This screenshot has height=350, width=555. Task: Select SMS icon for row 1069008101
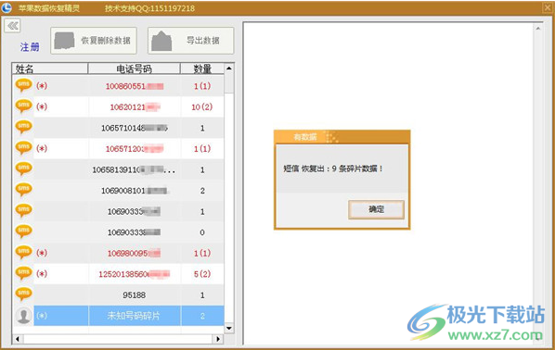pyautogui.click(x=24, y=189)
